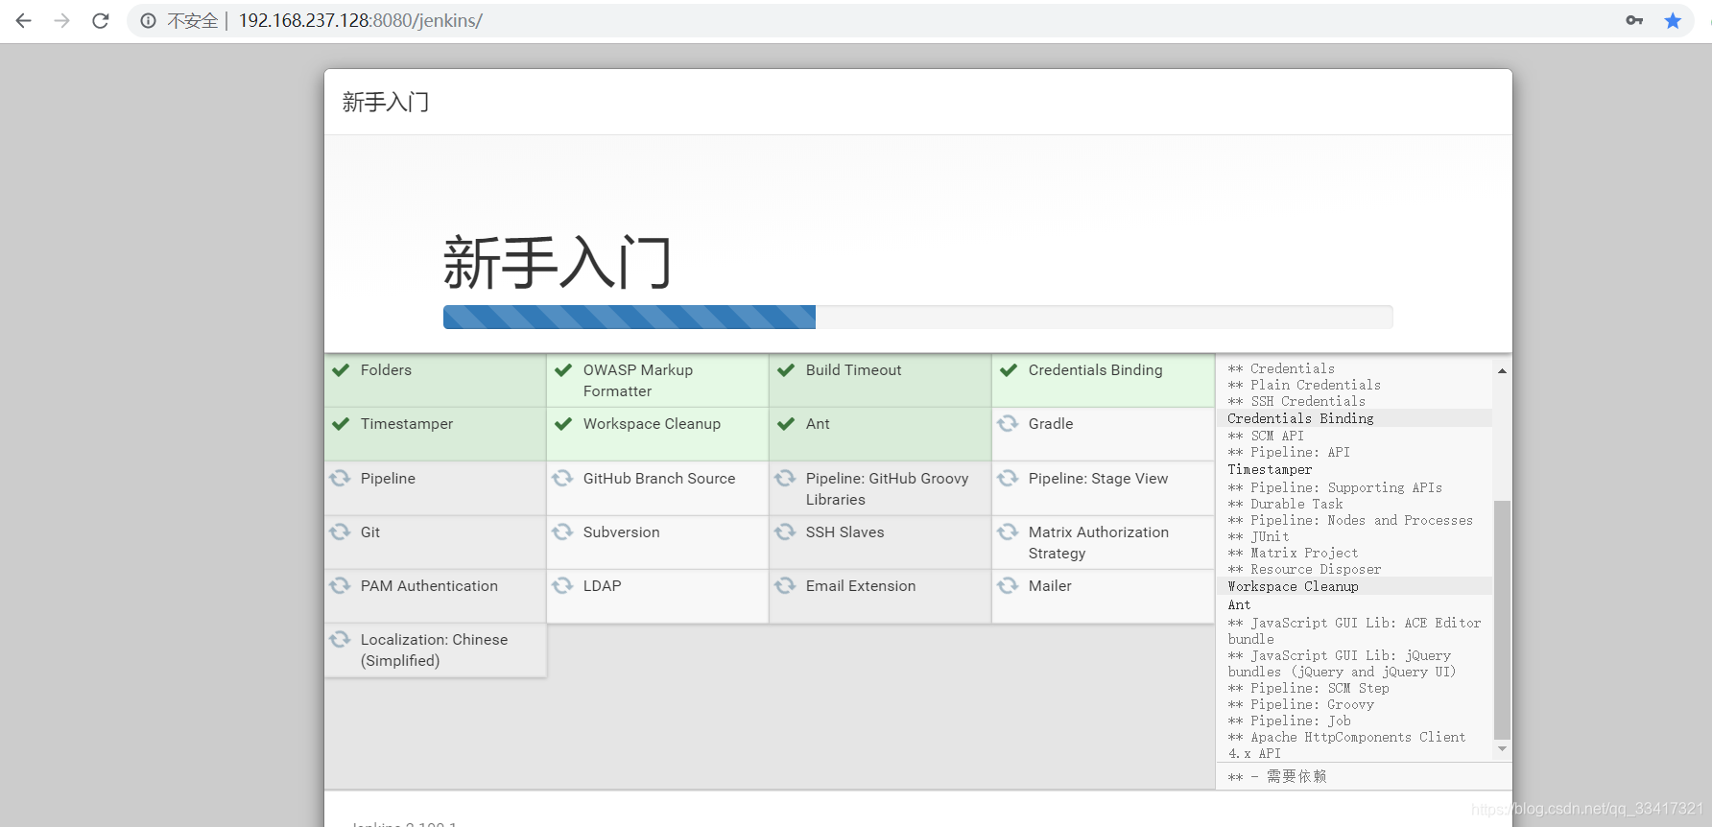
Task: Click the small 新手入门 dialog header title
Action: pos(386,102)
